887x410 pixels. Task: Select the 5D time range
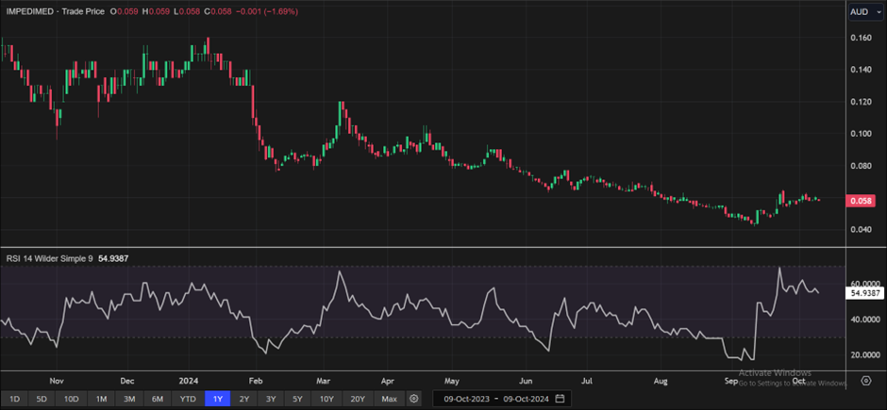(42, 399)
